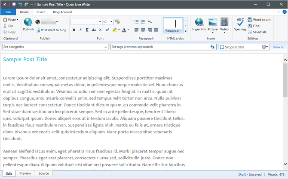Open the Blog Account tab
The image size is (288, 179).
[x=63, y=12]
